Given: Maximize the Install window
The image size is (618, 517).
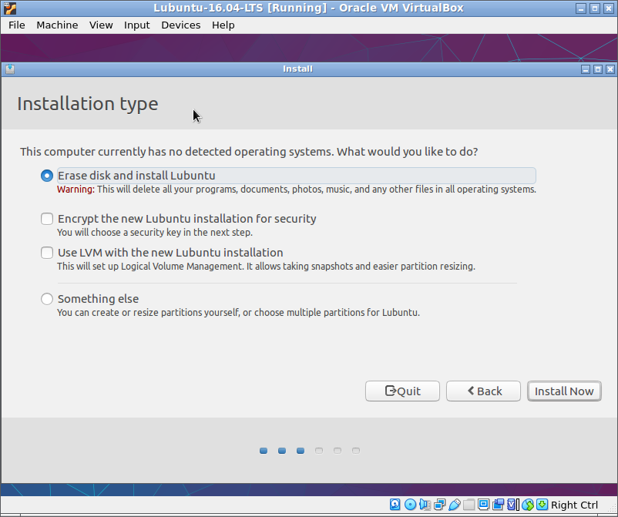Looking at the screenshot, I should (x=598, y=69).
